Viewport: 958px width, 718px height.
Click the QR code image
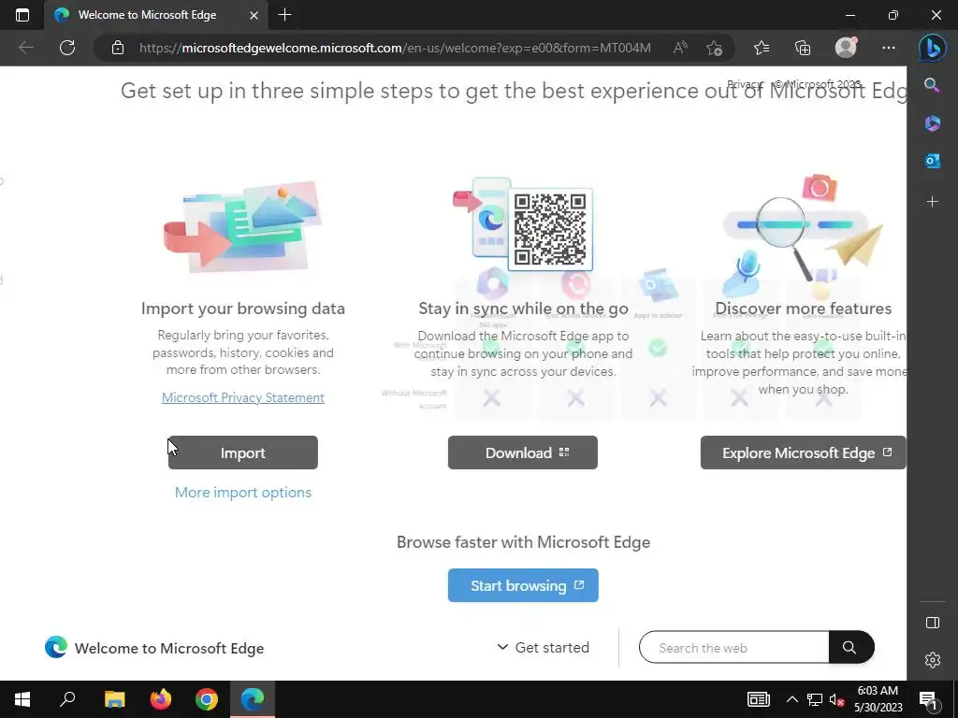[550, 229]
